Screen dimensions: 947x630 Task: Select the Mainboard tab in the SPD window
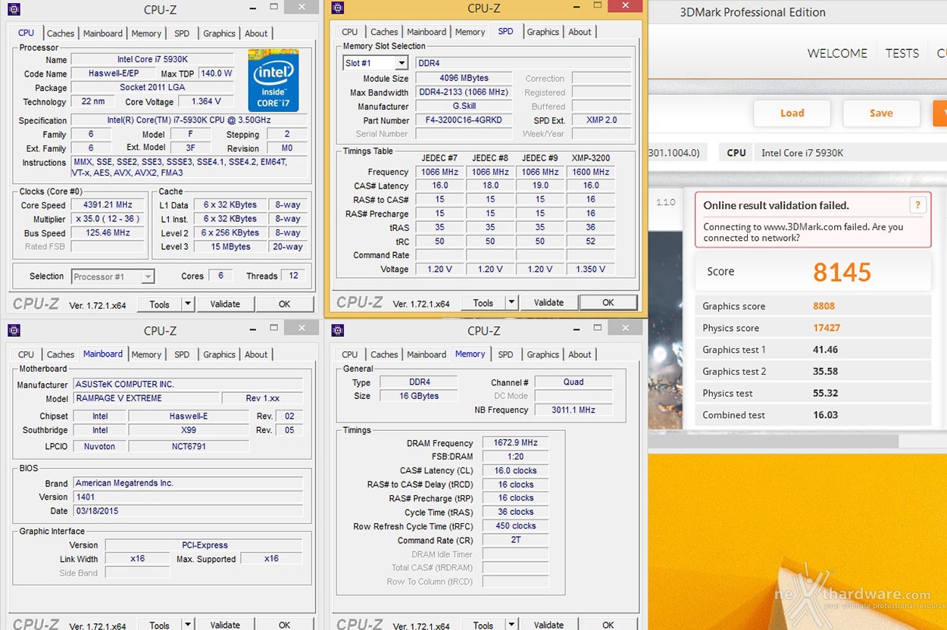427,32
